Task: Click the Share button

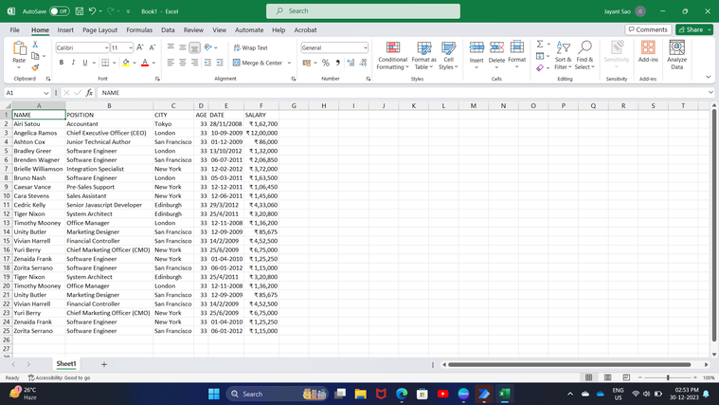Action: pos(694,30)
